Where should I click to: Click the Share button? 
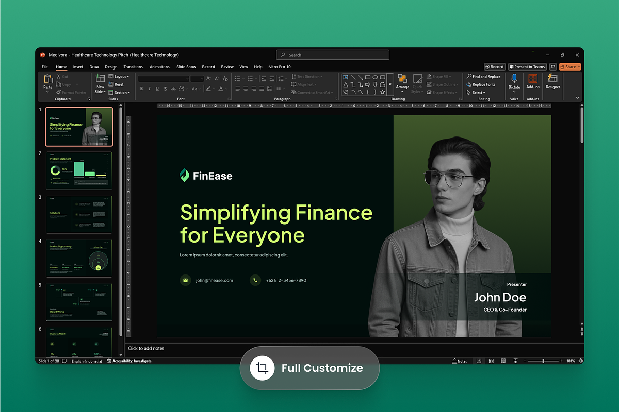[x=571, y=67]
